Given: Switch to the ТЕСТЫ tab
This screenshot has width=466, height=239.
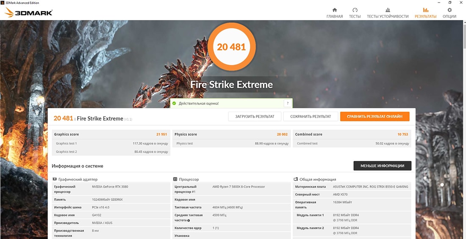Looking at the screenshot, I should pyautogui.click(x=355, y=13).
